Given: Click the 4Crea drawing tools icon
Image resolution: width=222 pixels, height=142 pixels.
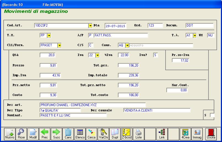Looking at the screenshot, I should pos(185,134).
